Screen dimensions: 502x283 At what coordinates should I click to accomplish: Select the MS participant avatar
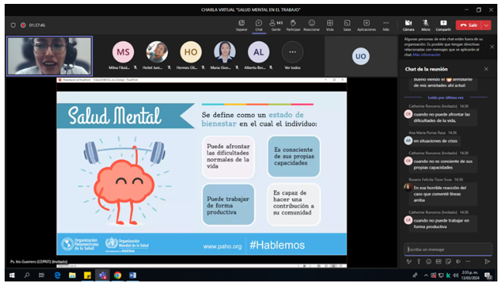(123, 52)
